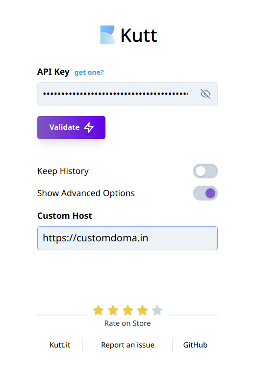This screenshot has width=256, height=376.
Task: Open the Kutt.it footer link
Action: pyautogui.click(x=60, y=345)
